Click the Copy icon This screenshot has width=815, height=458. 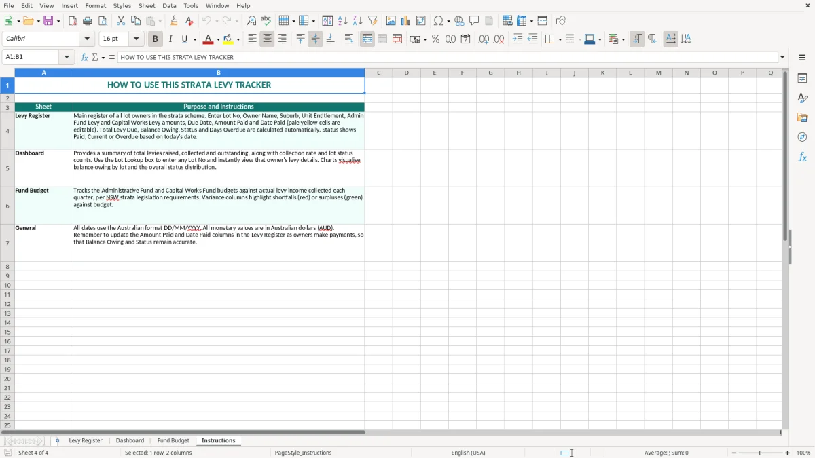[136, 21]
